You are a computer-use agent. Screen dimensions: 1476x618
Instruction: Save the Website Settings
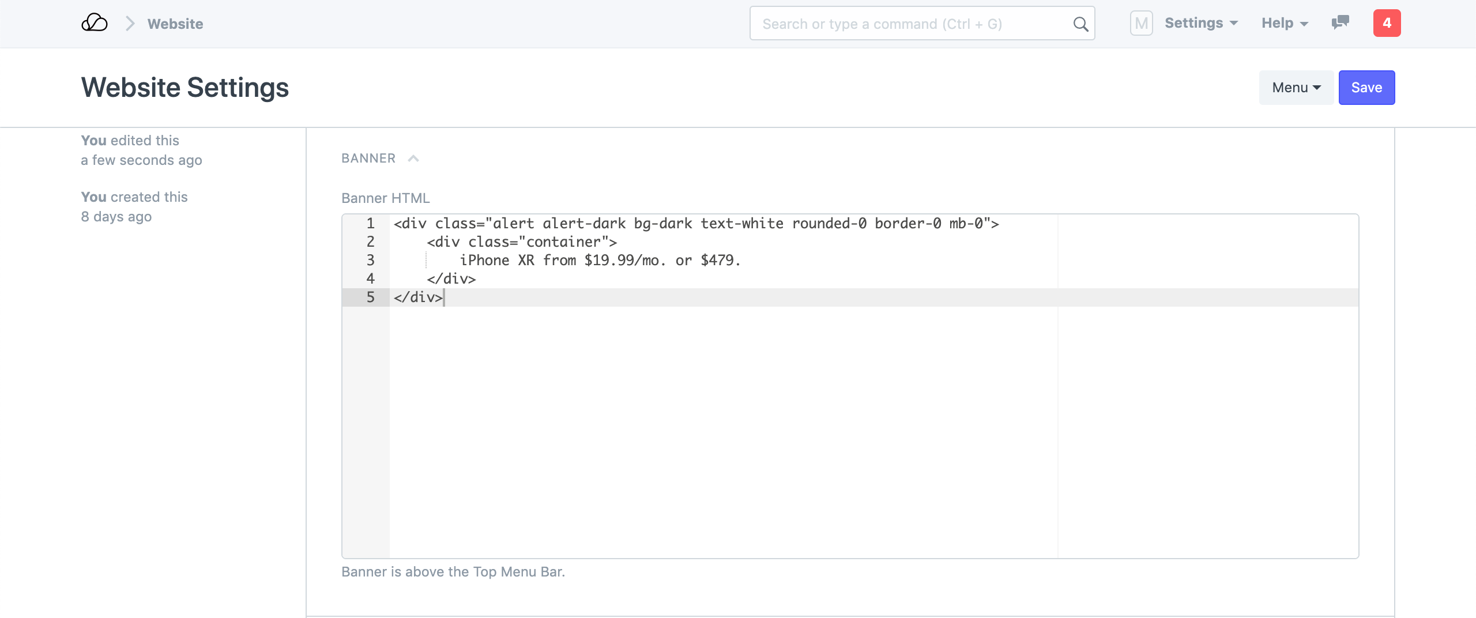point(1366,88)
